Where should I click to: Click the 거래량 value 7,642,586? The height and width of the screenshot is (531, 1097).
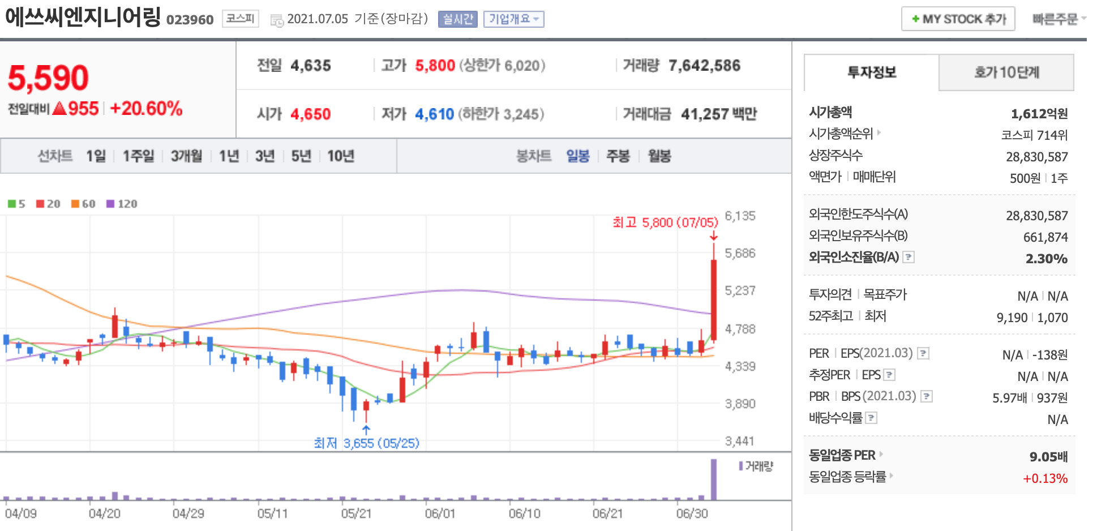point(704,66)
